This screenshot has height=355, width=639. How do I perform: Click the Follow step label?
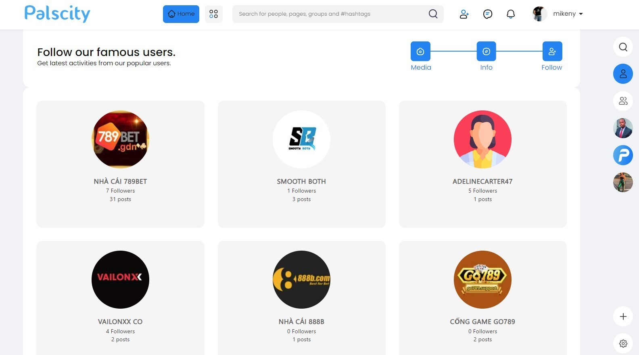tap(552, 67)
